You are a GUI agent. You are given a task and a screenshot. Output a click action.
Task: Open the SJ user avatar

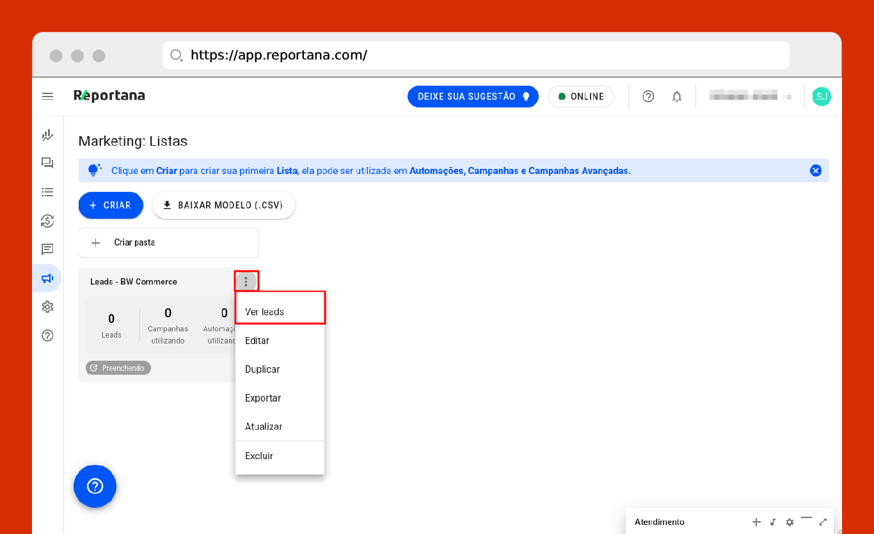tap(822, 97)
